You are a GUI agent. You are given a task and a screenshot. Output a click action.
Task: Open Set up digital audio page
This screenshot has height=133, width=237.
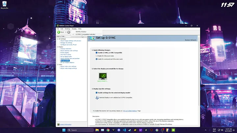click(x=66, y=57)
